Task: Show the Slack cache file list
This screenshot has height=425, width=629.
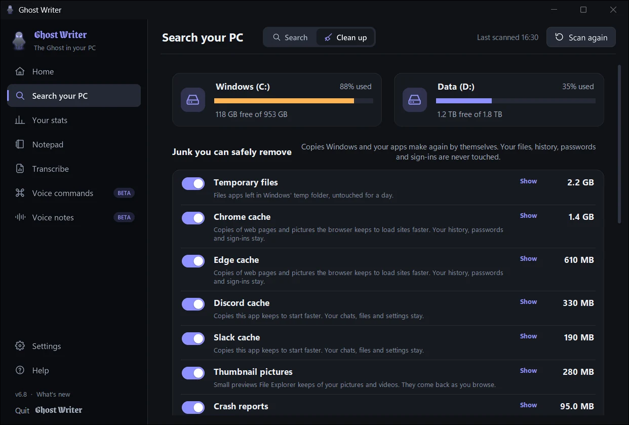Action: point(528,336)
